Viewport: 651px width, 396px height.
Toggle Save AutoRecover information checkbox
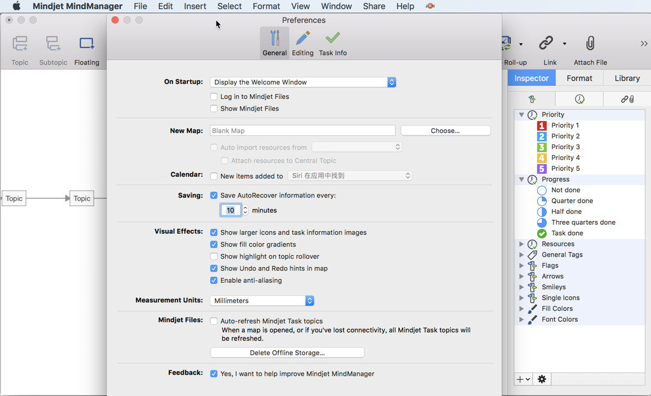coord(214,195)
